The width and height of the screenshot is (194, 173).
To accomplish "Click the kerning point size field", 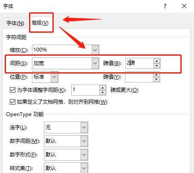I will (85, 90).
